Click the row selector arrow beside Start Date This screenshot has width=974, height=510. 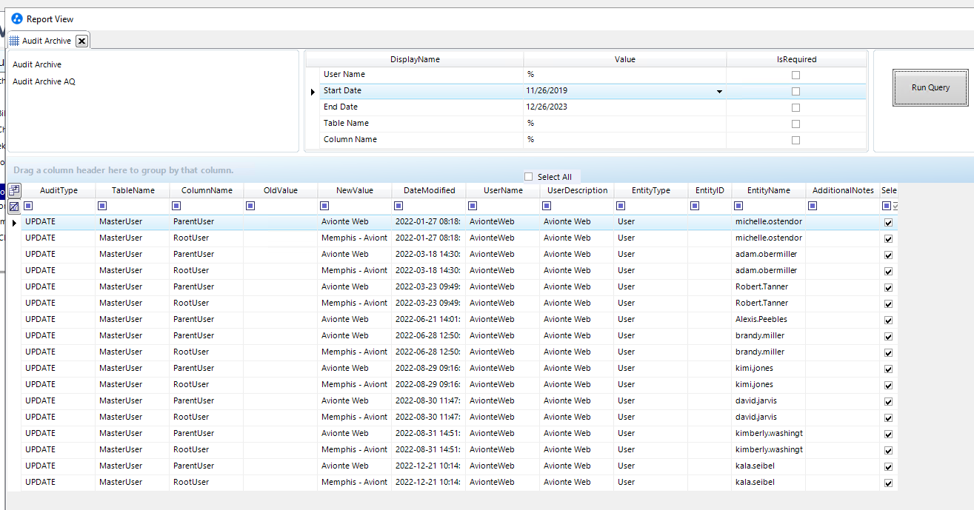[x=313, y=91]
